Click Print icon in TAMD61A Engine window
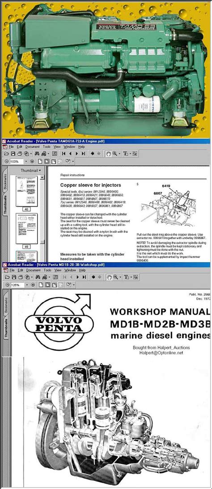The width and height of the screenshot is (212, 489). [x=20, y=153]
